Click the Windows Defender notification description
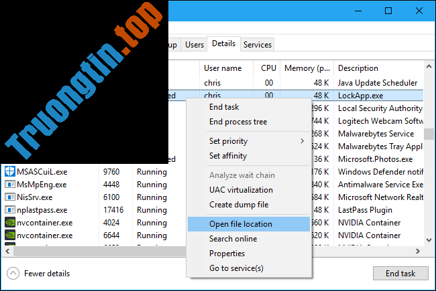The width and height of the screenshot is (436, 291). coord(380,172)
